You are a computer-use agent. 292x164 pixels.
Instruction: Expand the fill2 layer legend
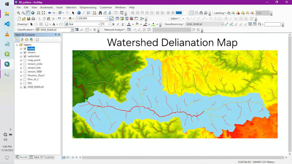(x=21, y=83)
